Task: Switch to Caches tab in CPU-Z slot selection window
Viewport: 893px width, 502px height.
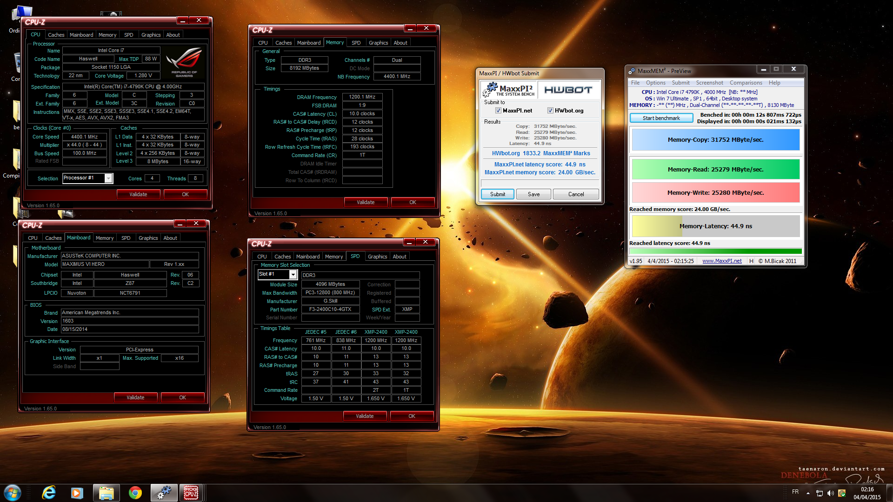Action: 282,257
